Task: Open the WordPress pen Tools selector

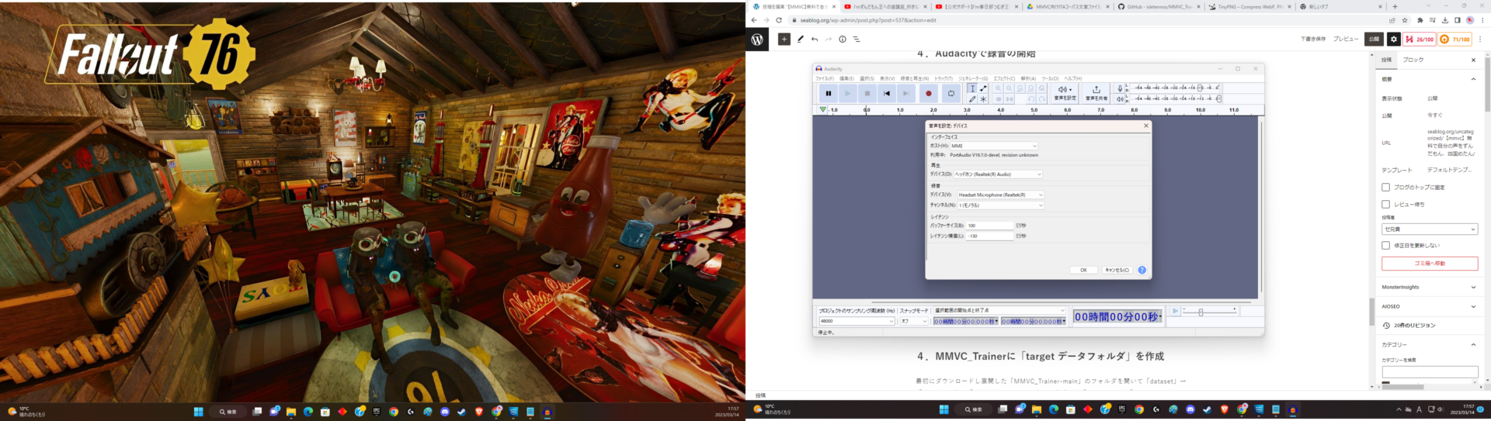Action: pos(800,39)
